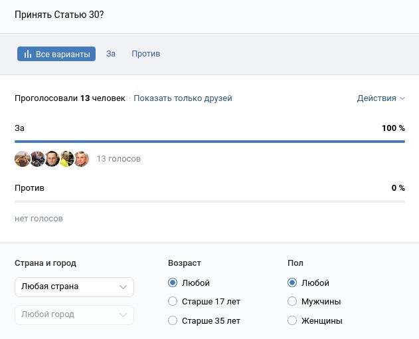Select "Женщины" gender option
Screen dimensions: 419x339
tap(292, 320)
